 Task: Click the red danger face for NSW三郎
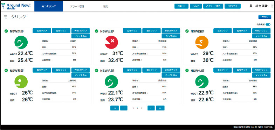tap(111, 42)
